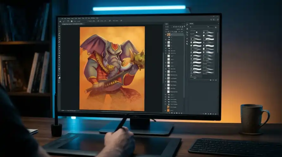Toggle lock transparent pixels in Layers panel
This screenshot has height=157, width=282.
click(168, 32)
